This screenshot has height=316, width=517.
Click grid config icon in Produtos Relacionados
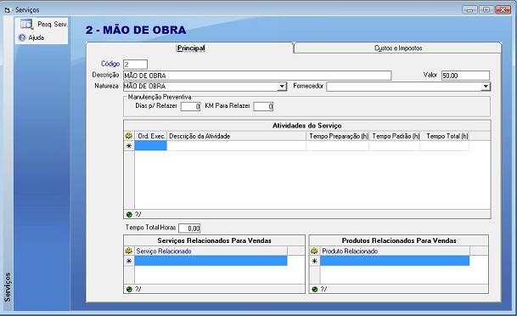(x=314, y=251)
